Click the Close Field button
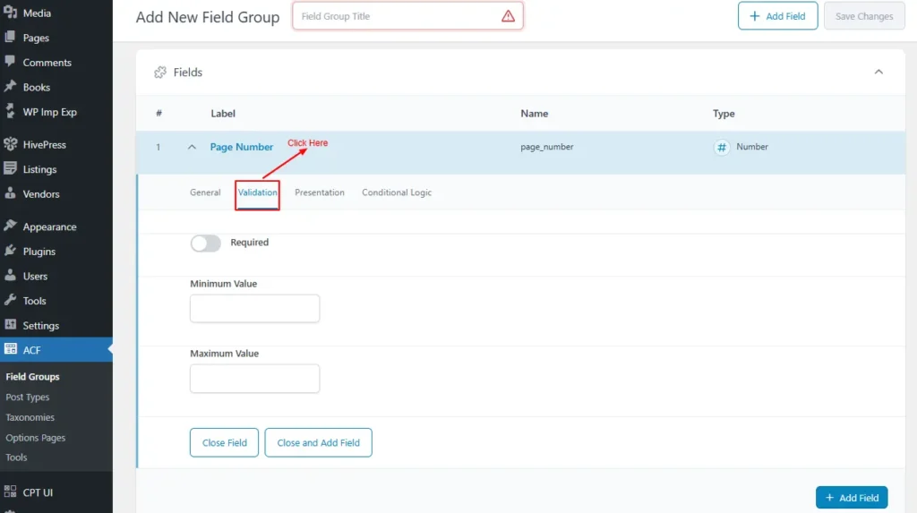Image resolution: width=917 pixels, height=513 pixels. pyautogui.click(x=224, y=442)
